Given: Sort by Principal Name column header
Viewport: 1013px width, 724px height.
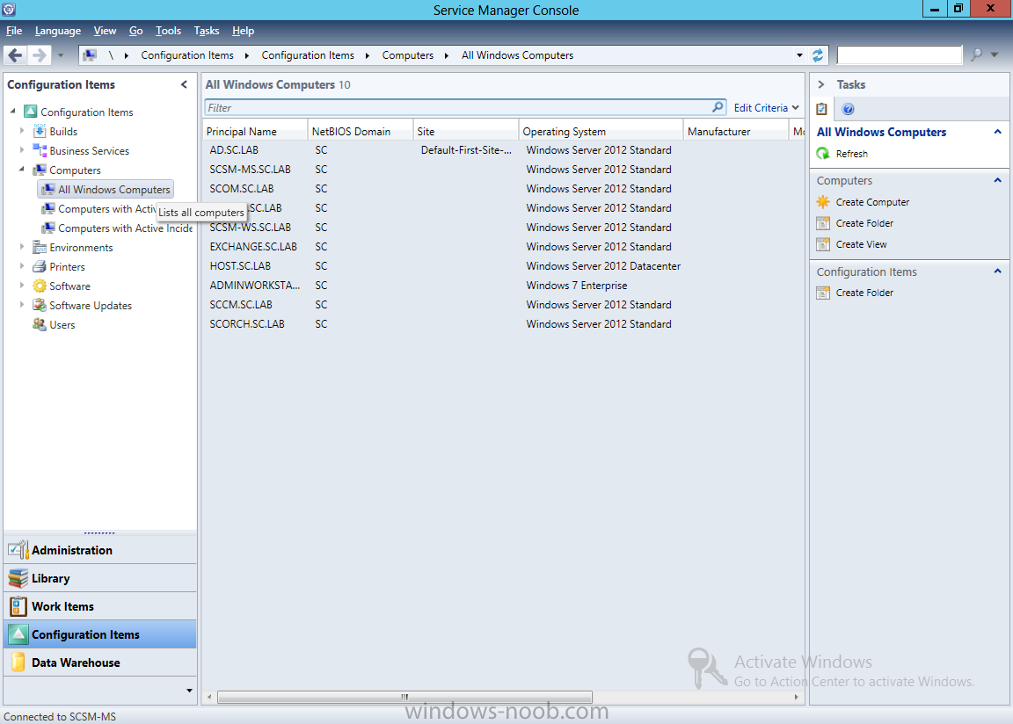Looking at the screenshot, I should point(254,131).
